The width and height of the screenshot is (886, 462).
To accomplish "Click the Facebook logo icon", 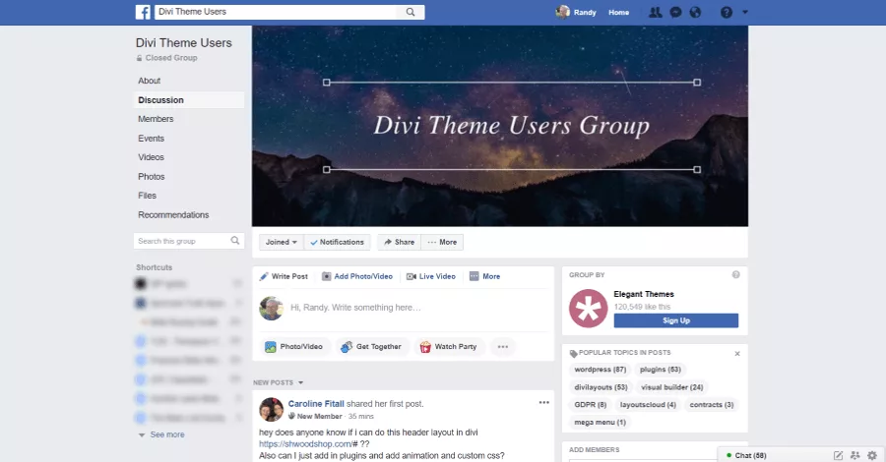I will coord(143,12).
